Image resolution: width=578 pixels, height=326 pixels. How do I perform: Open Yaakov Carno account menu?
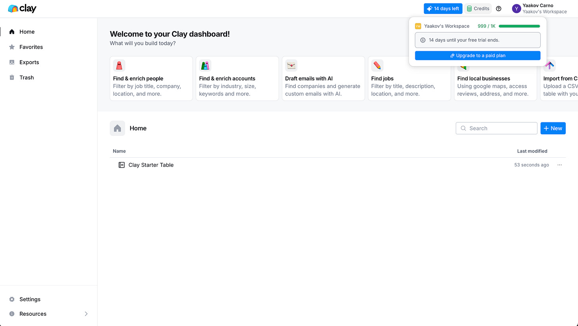point(539,9)
